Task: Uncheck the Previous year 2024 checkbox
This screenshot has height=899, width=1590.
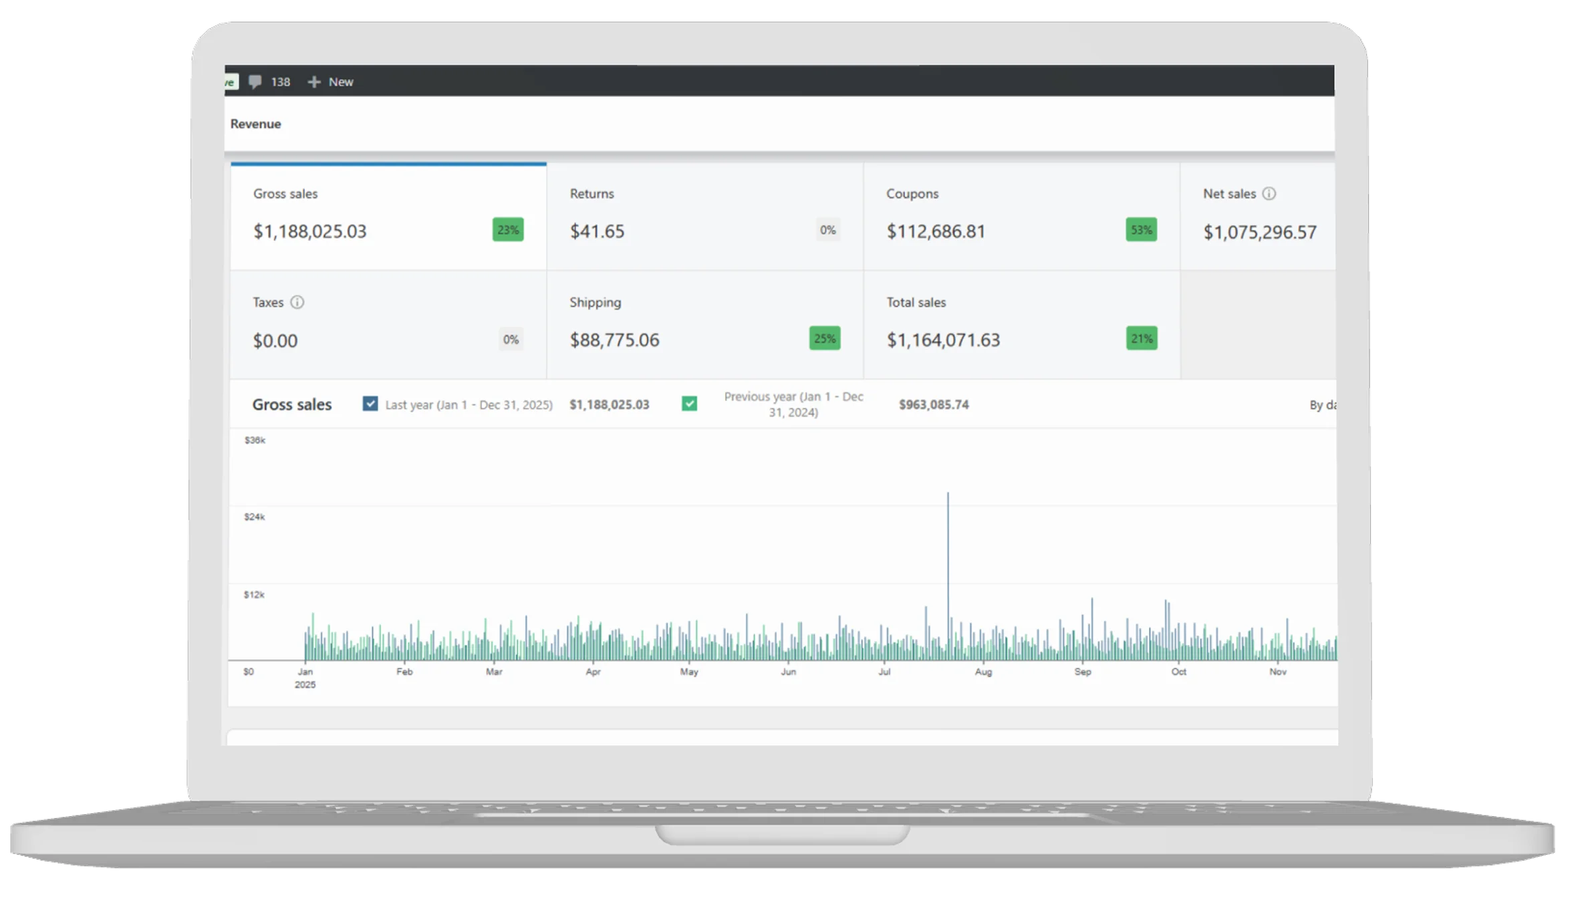Action: tap(689, 404)
